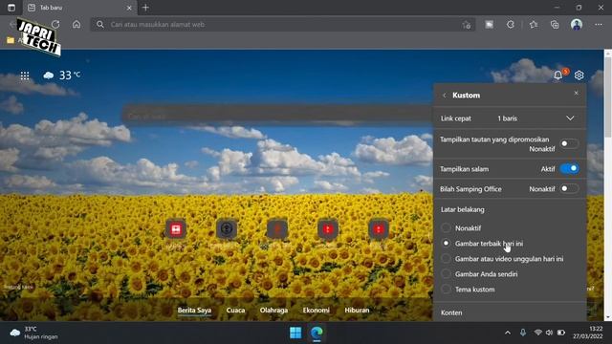Click the address bar input field
612x344 pixels.
coord(283,25)
